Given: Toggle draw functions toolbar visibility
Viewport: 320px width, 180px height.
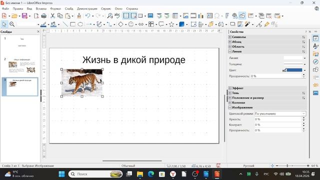Looking at the screenshot, I should pos(242,15).
